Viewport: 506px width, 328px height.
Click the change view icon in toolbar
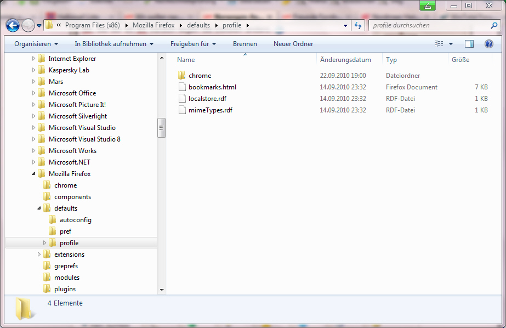439,44
